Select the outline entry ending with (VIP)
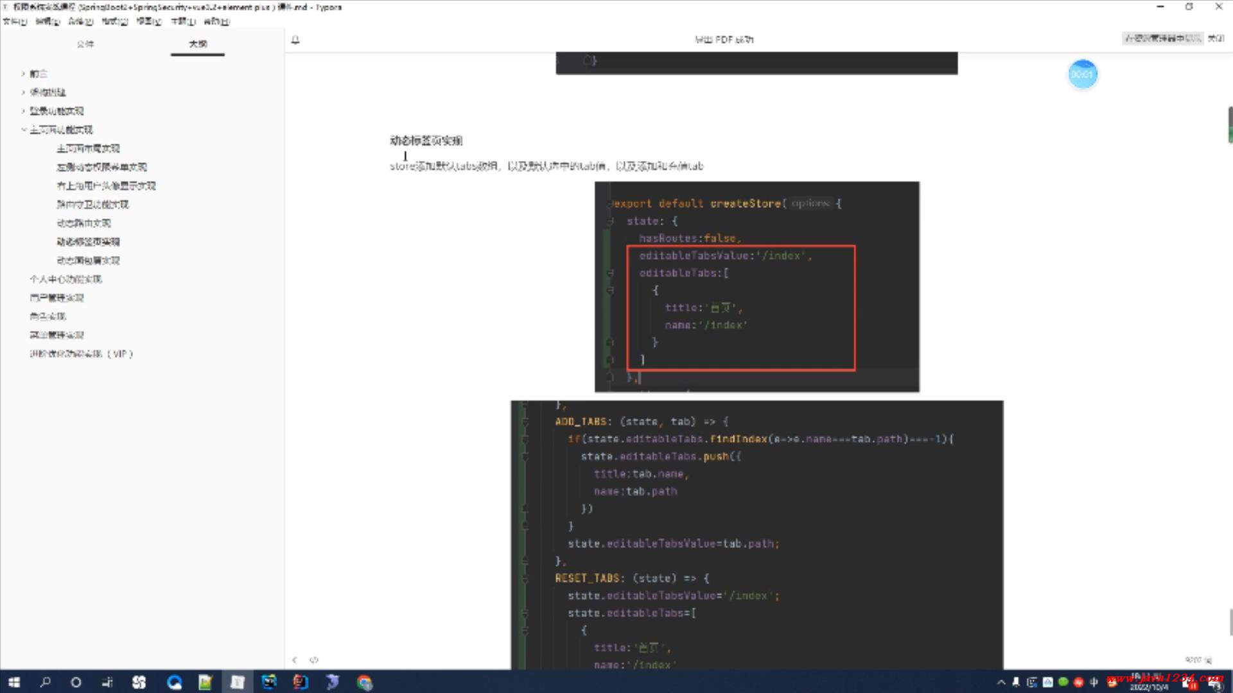1233x693 pixels. [81, 354]
